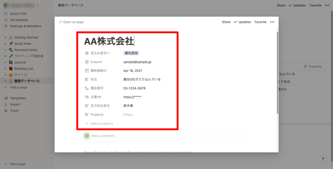This screenshot has height=169, width=333.
Task: Click the Empty value of Property
Action: point(128,115)
